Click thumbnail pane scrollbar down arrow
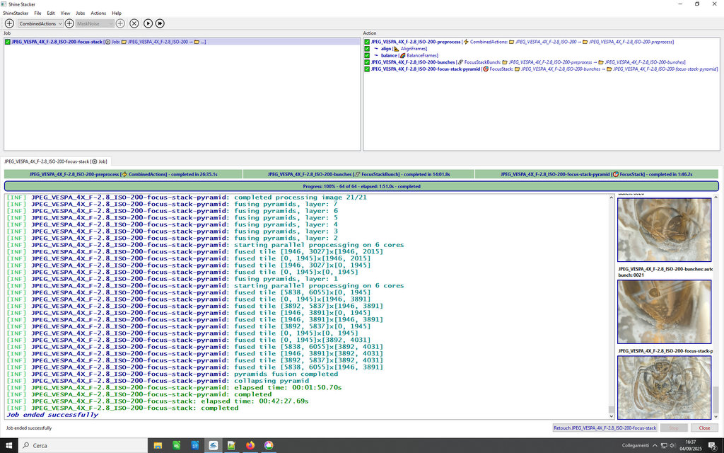The image size is (724, 453). (716, 416)
